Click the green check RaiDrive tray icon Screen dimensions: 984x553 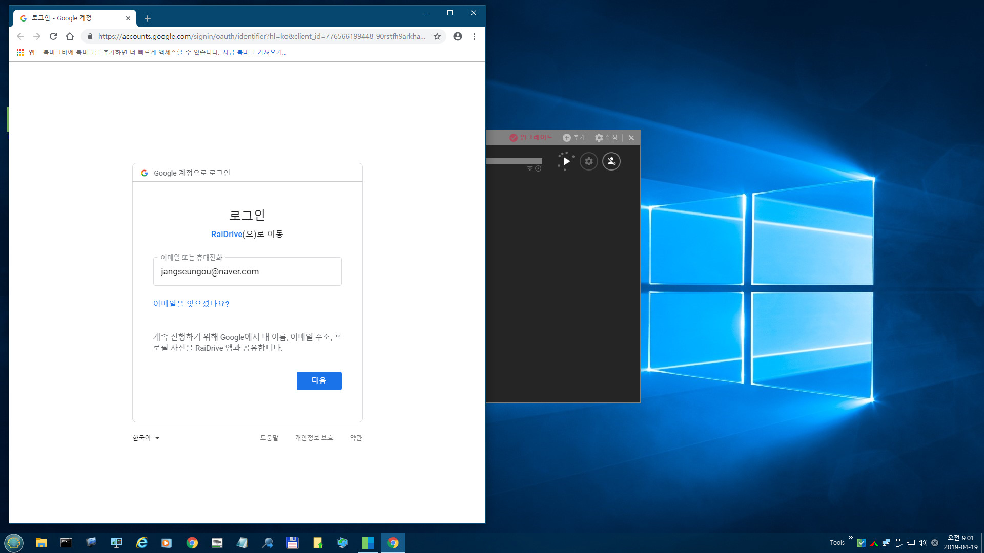[x=862, y=543]
